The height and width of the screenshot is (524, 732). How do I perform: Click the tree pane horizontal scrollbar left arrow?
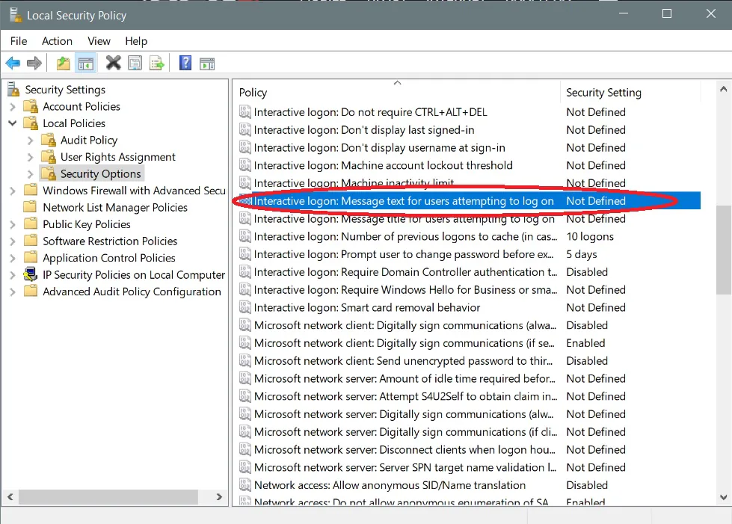(10, 497)
